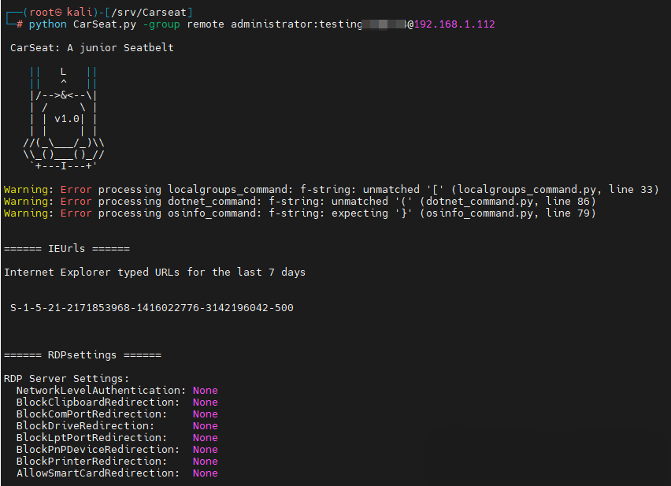
Task: Click the 'CarSeat: A junior Seatbelt' title line
Action: [92, 48]
